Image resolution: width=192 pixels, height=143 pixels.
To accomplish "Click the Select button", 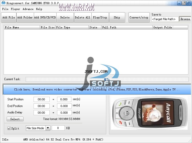I will 15,119.
